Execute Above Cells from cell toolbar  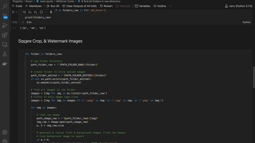click(x=30, y=12)
